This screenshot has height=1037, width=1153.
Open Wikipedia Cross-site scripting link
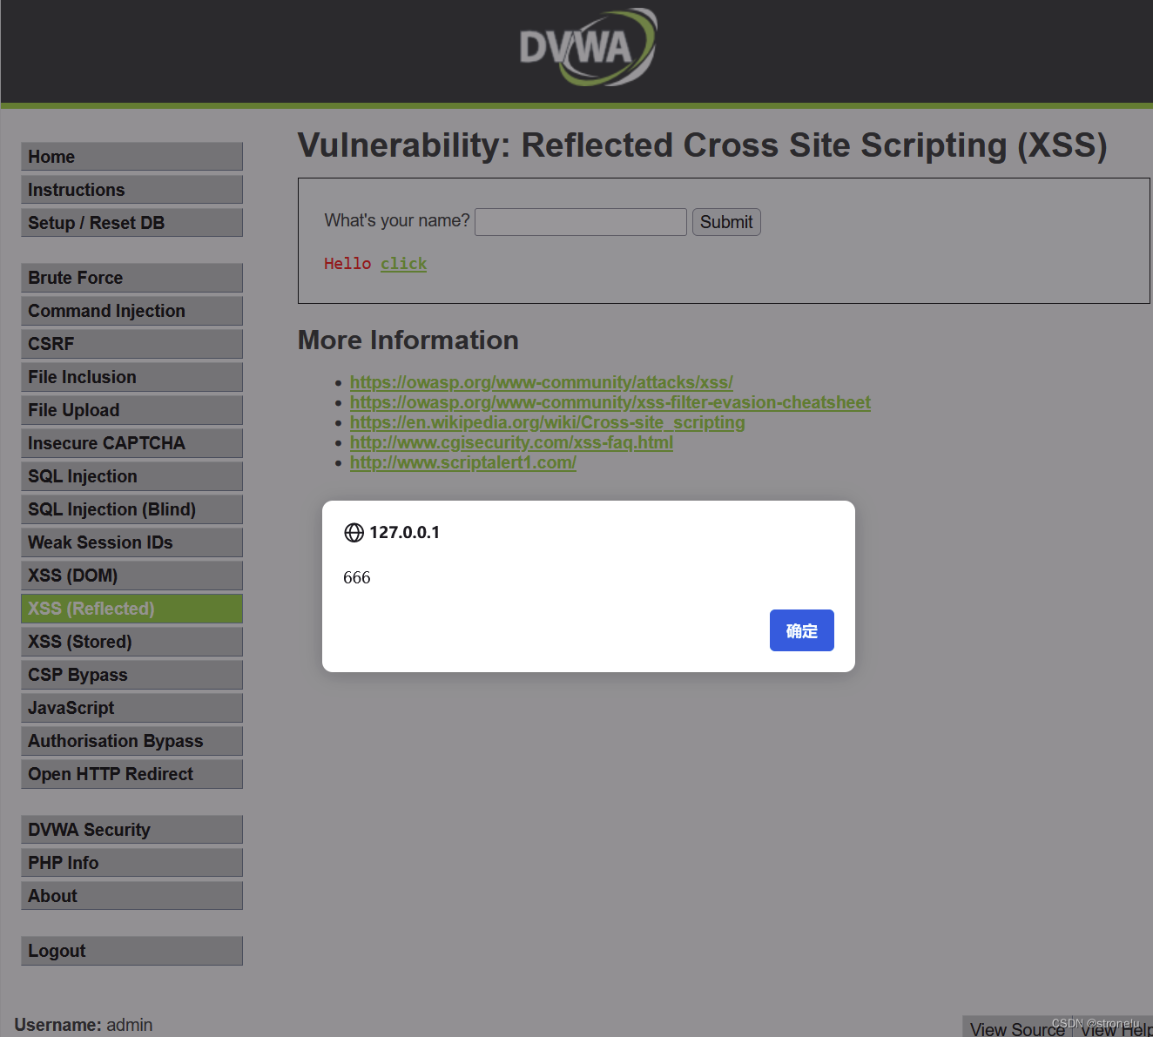[548, 422]
